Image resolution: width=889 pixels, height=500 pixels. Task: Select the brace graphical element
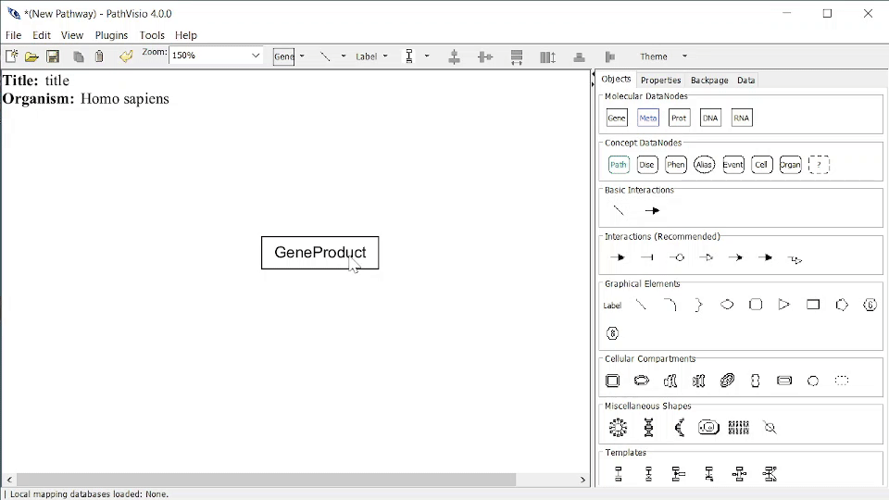(x=698, y=305)
